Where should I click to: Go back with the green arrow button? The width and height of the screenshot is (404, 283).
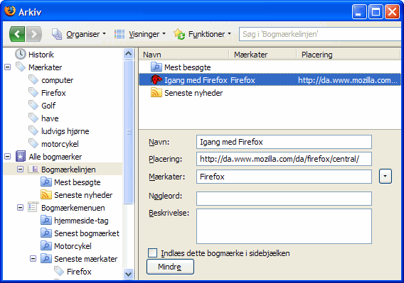(17, 34)
